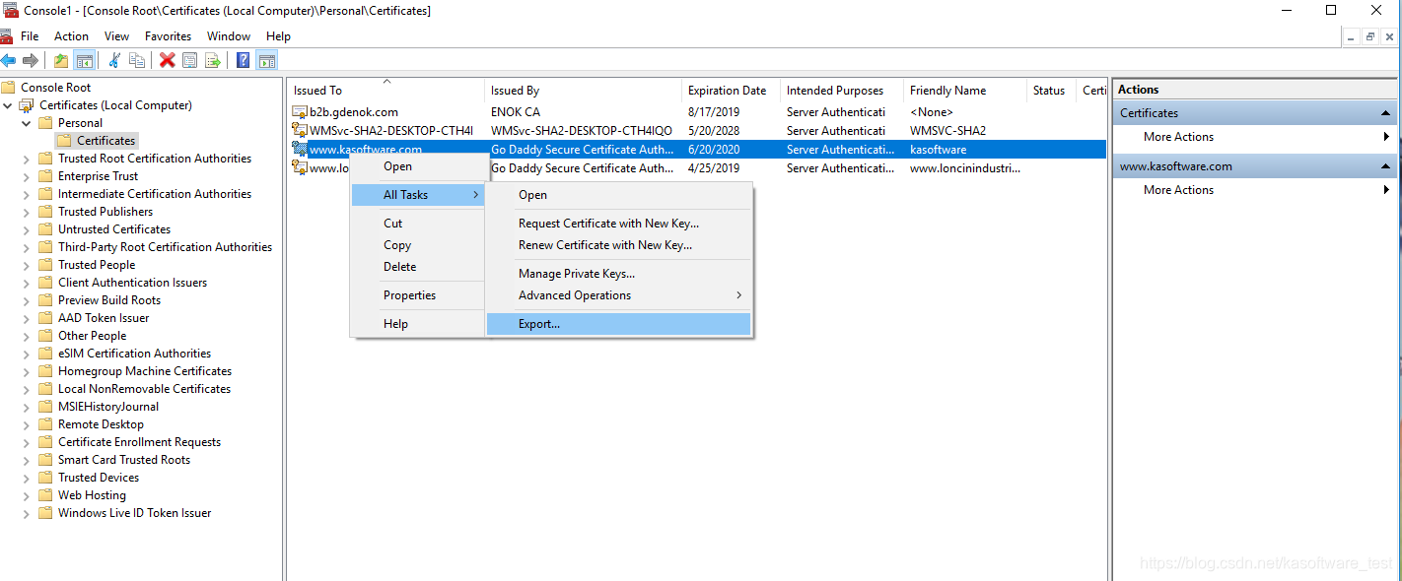The image size is (1402, 581).
Task: Click the Certificates (Local Computer) snap-in icon
Action: click(x=28, y=105)
